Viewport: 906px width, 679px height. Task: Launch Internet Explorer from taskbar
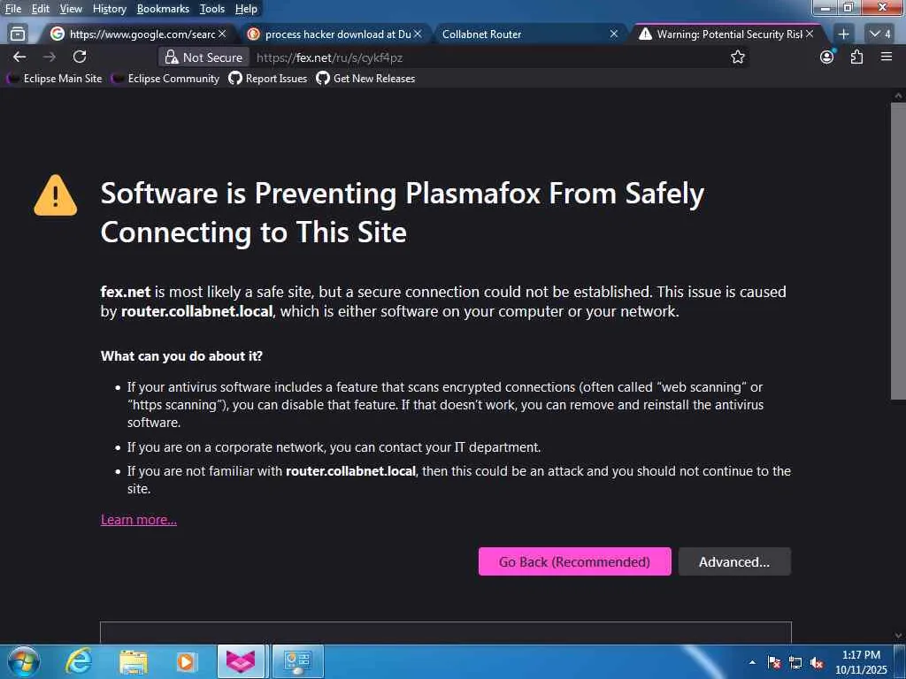(x=78, y=661)
